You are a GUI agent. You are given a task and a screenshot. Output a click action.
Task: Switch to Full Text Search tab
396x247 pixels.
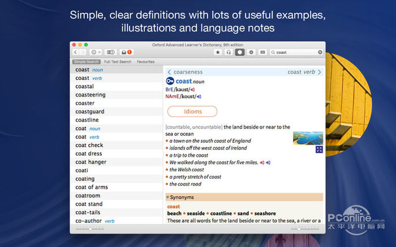coord(118,61)
